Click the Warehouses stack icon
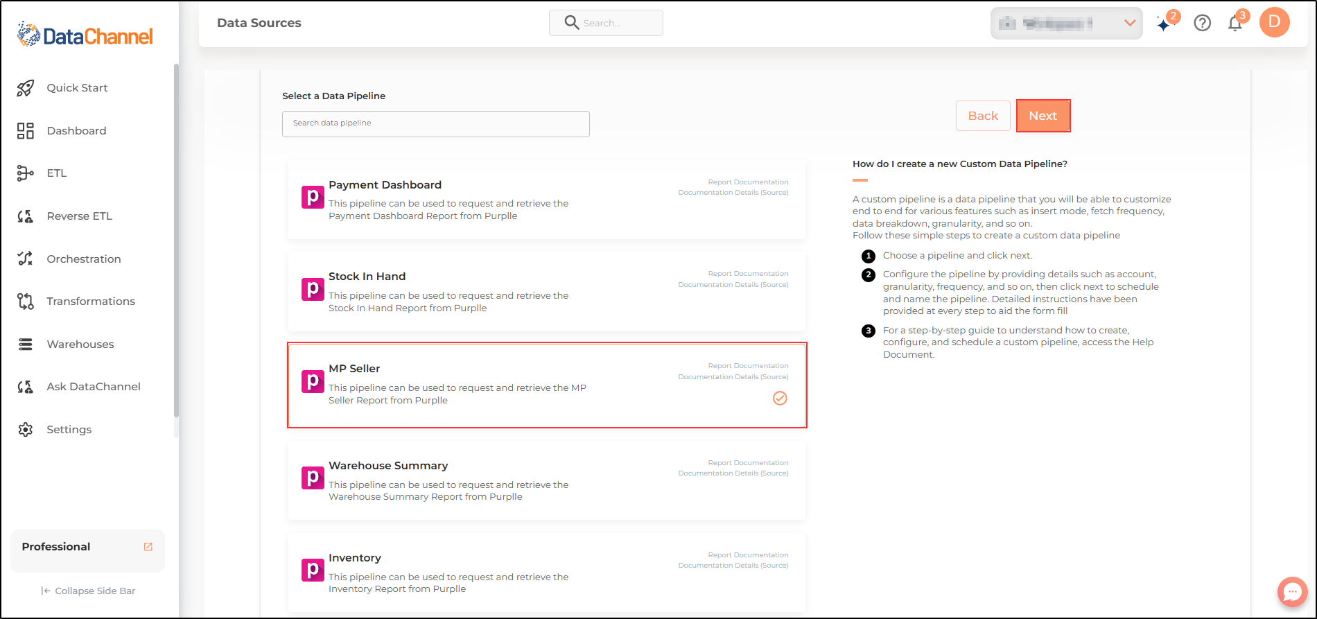 pyautogui.click(x=26, y=345)
